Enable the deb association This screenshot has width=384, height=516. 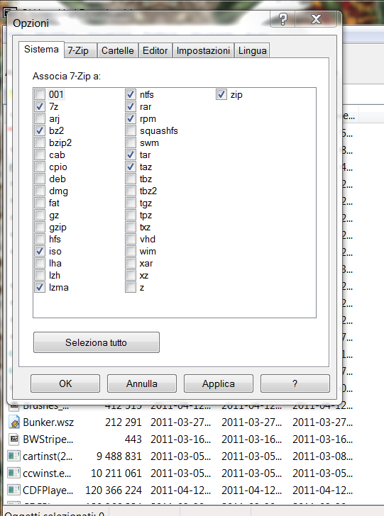(40, 179)
